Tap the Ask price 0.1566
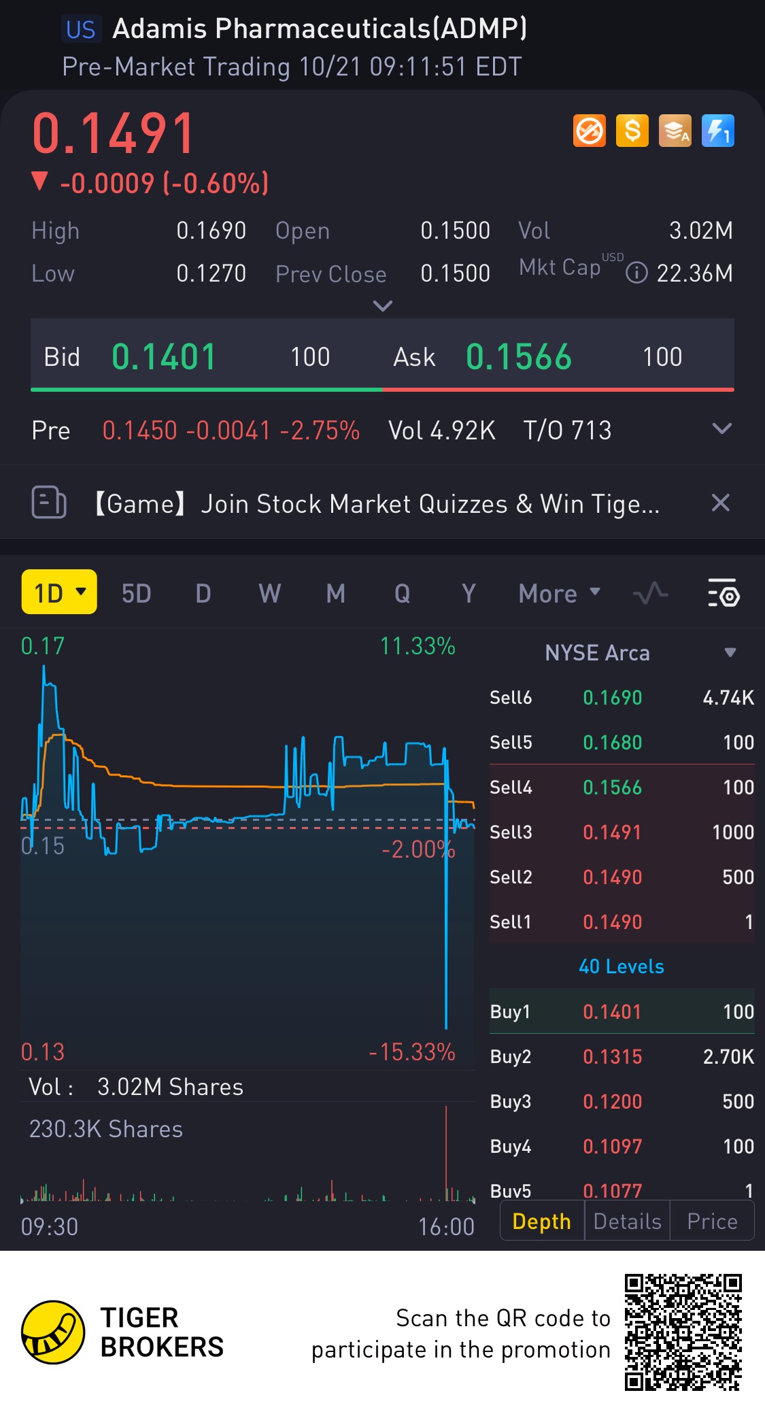Screen dimensions: 765x1414 tap(519, 356)
